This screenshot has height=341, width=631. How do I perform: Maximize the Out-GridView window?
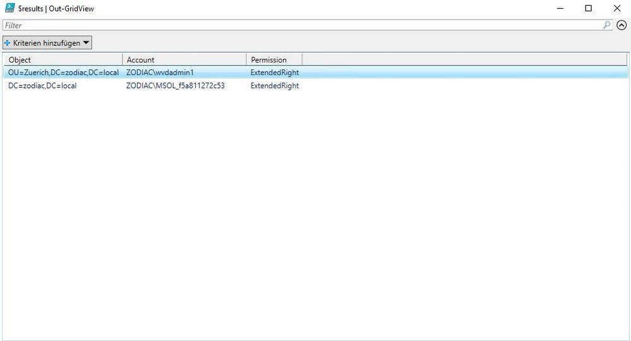point(588,8)
